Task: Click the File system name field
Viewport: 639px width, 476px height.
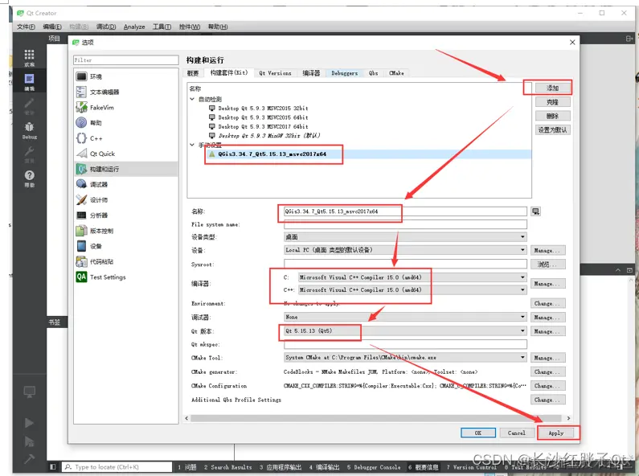Action: pos(405,224)
